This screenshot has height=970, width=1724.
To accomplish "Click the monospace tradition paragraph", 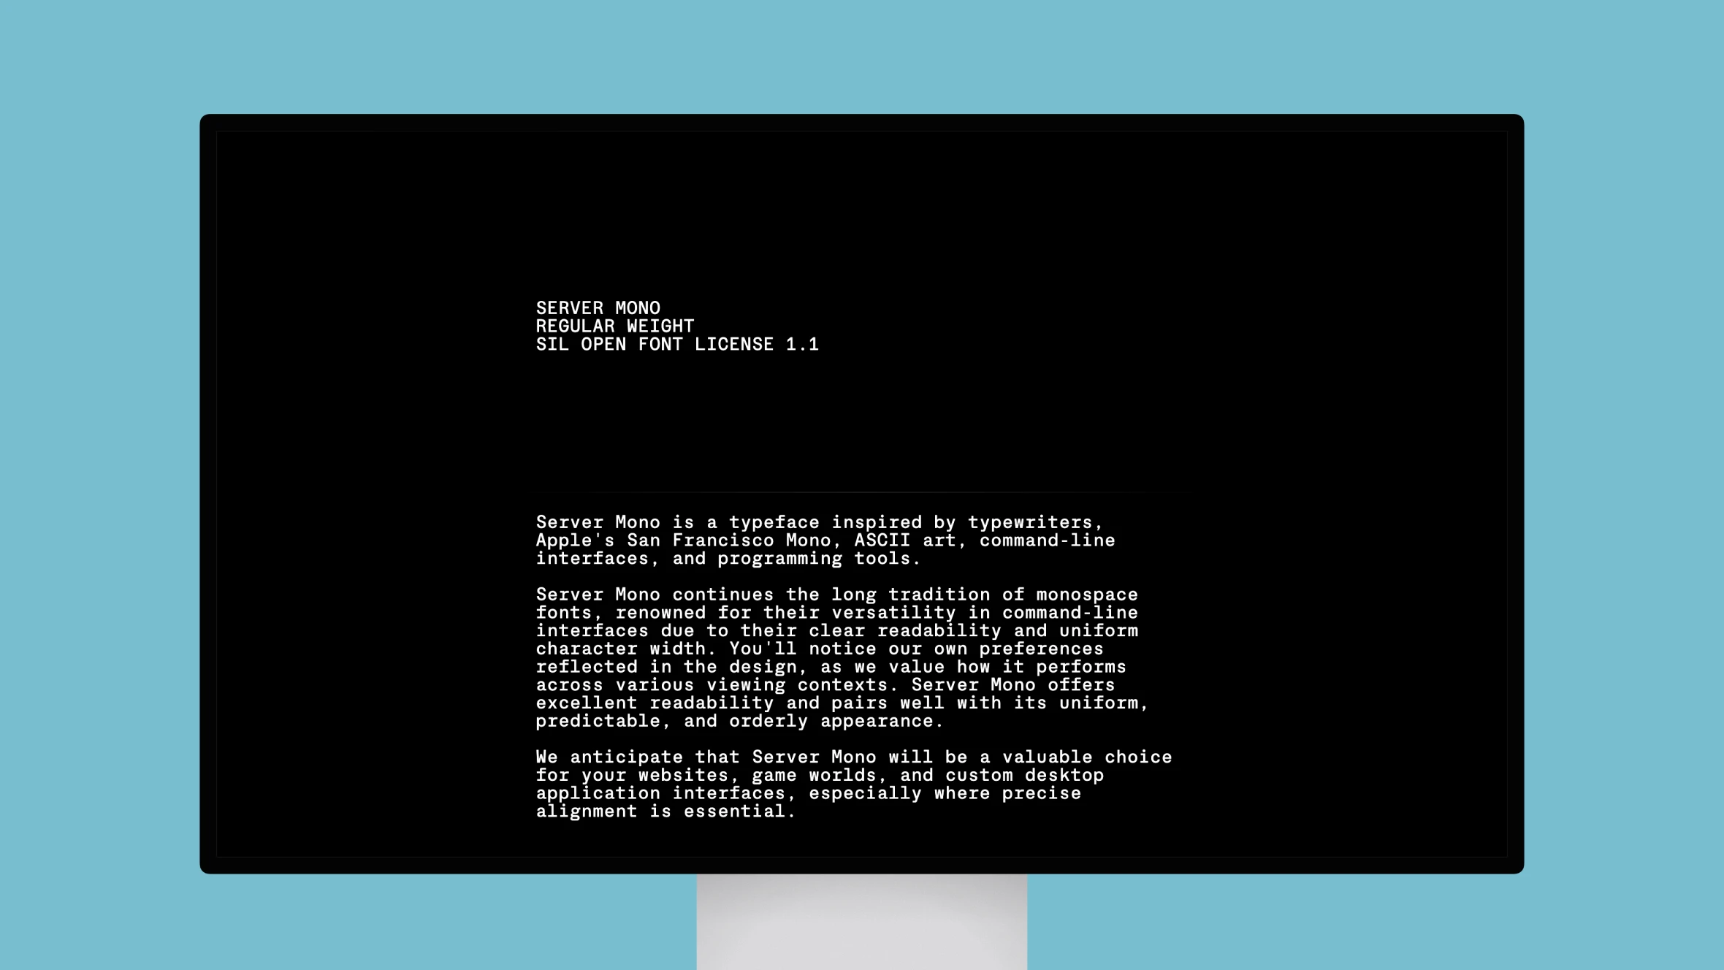I will (x=842, y=657).
